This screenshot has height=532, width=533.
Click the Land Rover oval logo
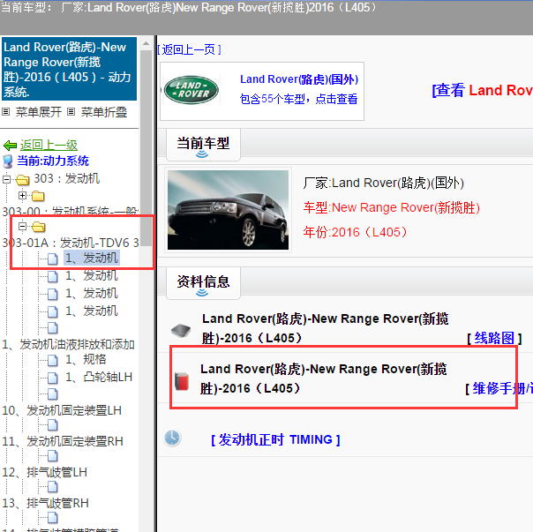(x=191, y=90)
